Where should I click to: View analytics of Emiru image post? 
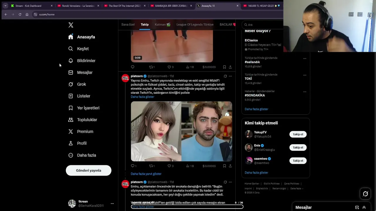pos(190,166)
